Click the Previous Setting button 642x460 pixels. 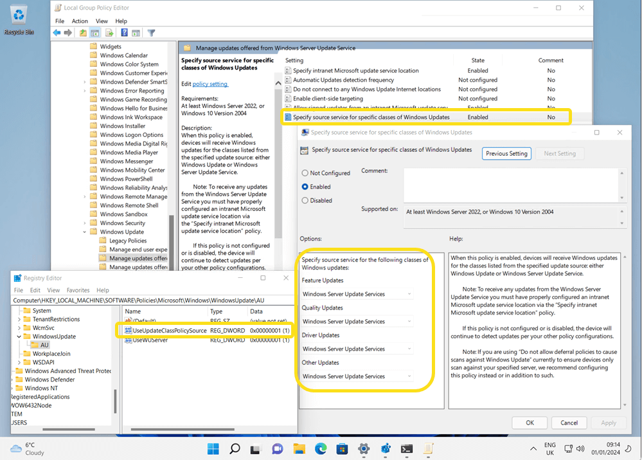pos(506,153)
